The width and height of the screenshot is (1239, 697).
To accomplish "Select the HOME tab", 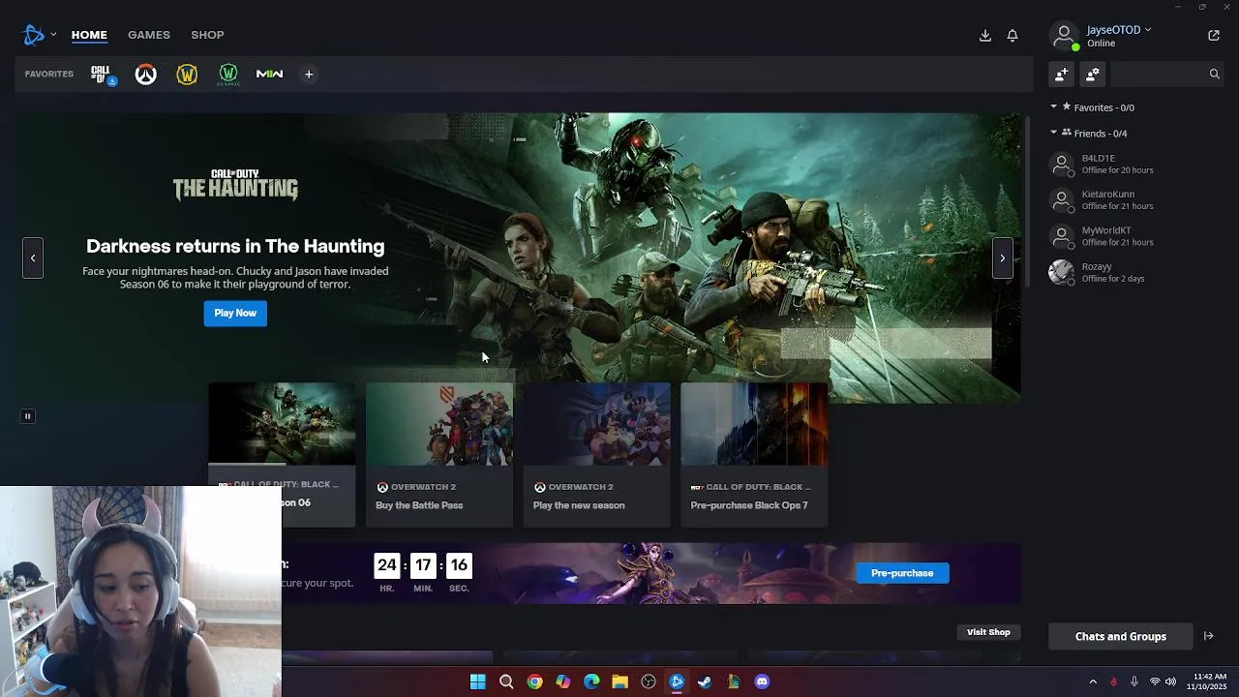I will [89, 35].
